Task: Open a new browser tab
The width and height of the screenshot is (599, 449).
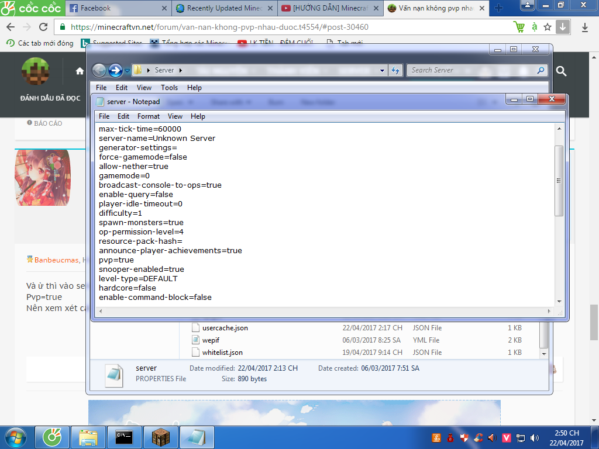Action: (498, 8)
